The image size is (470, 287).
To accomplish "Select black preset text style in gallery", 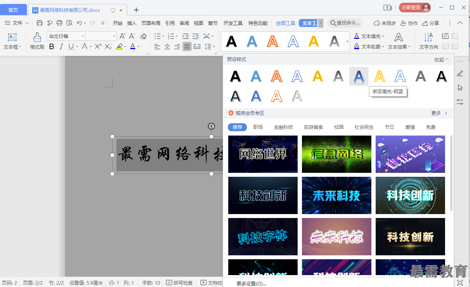I will [235, 77].
